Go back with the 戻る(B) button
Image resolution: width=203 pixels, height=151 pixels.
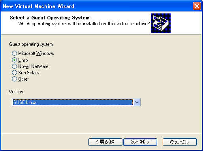click(x=105, y=142)
